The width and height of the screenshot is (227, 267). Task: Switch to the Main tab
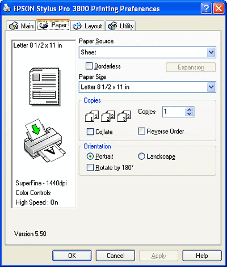(21, 26)
